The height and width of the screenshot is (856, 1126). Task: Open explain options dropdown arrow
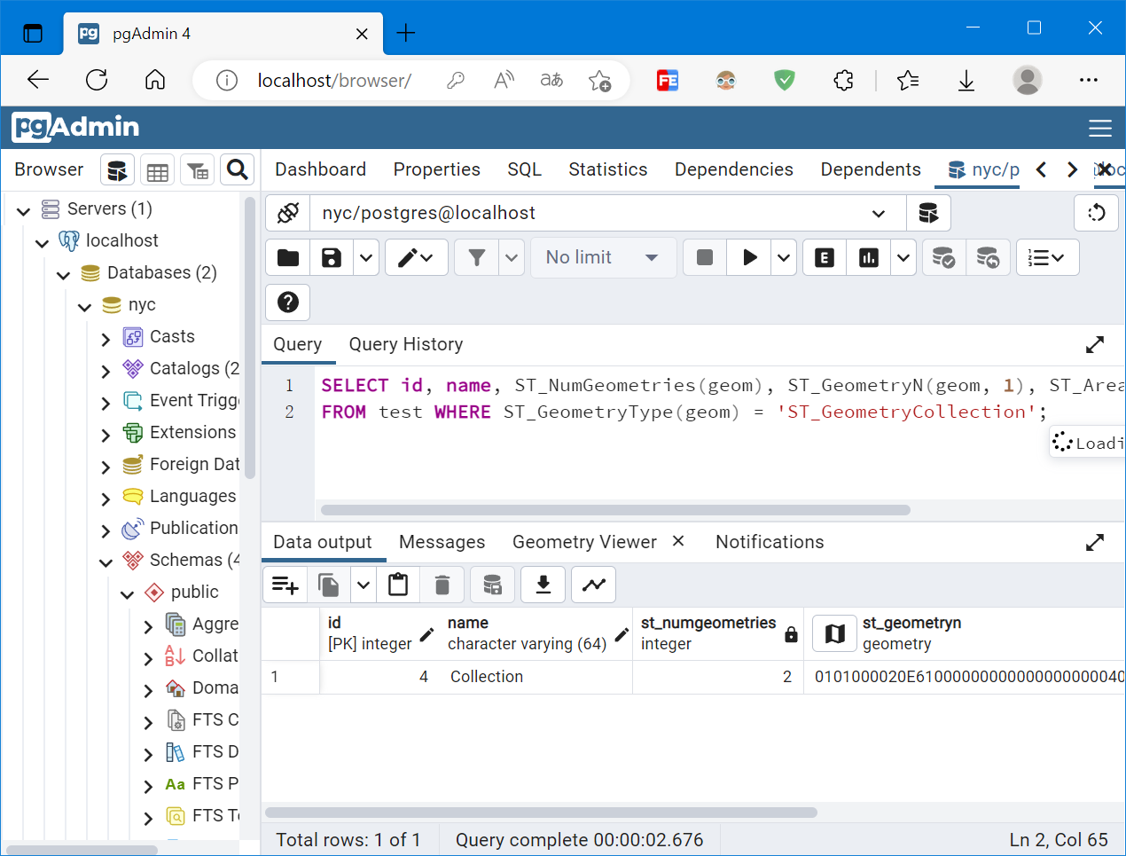903,258
